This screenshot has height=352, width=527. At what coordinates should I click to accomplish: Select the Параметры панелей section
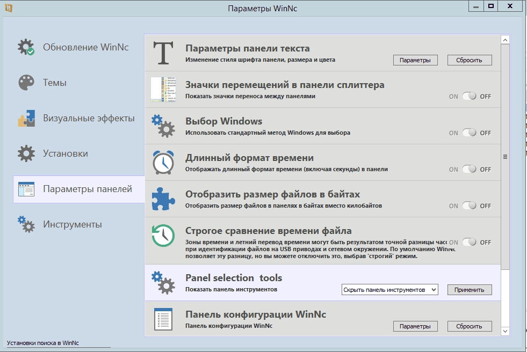79,189
